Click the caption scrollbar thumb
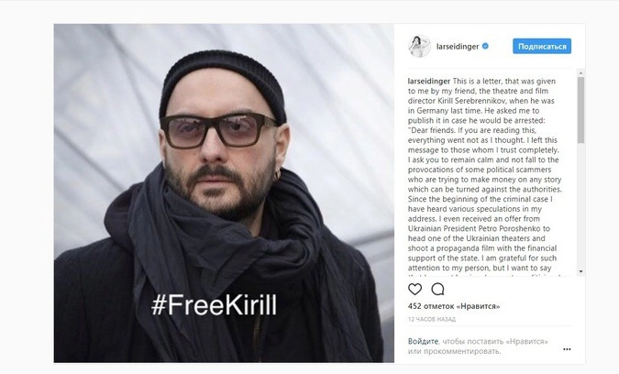 580,110
